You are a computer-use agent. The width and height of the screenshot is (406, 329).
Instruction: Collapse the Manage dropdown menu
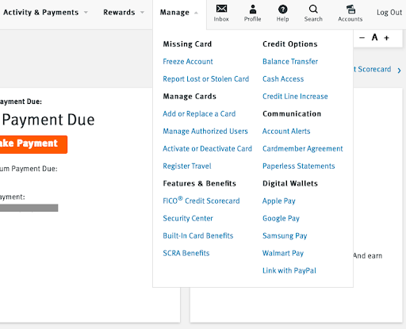click(x=179, y=13)
